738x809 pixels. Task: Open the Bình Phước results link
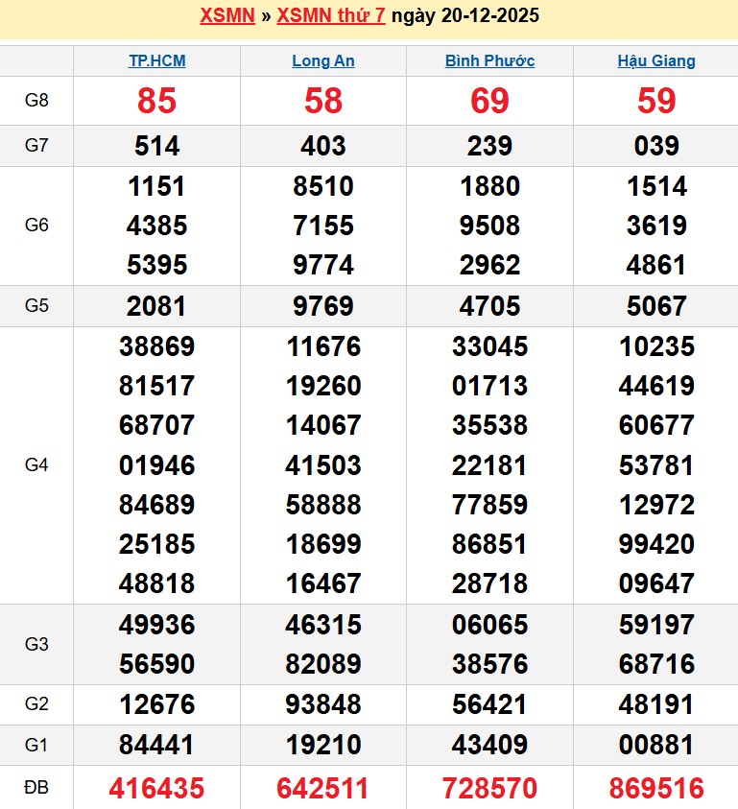pyautogui.click(x=489, y=60)
